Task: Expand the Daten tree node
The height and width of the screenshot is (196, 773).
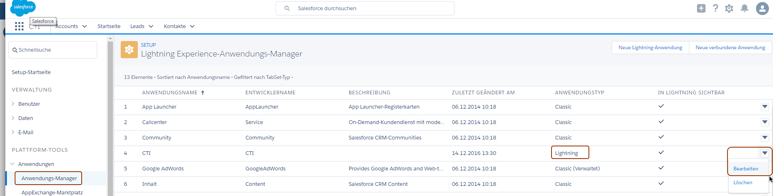Action: click(x=13, y=118)
